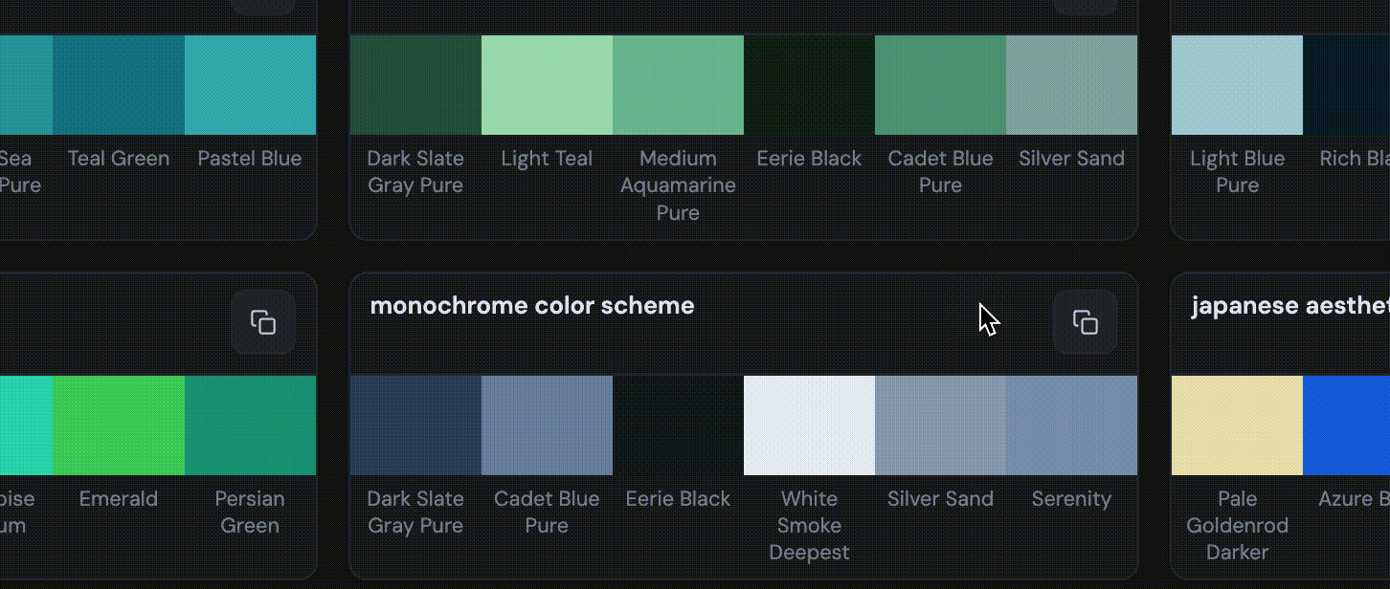The image size is (1390, 589).
Task: Click the 'Light Blue Pure' label
Action: pos(1237,172)
